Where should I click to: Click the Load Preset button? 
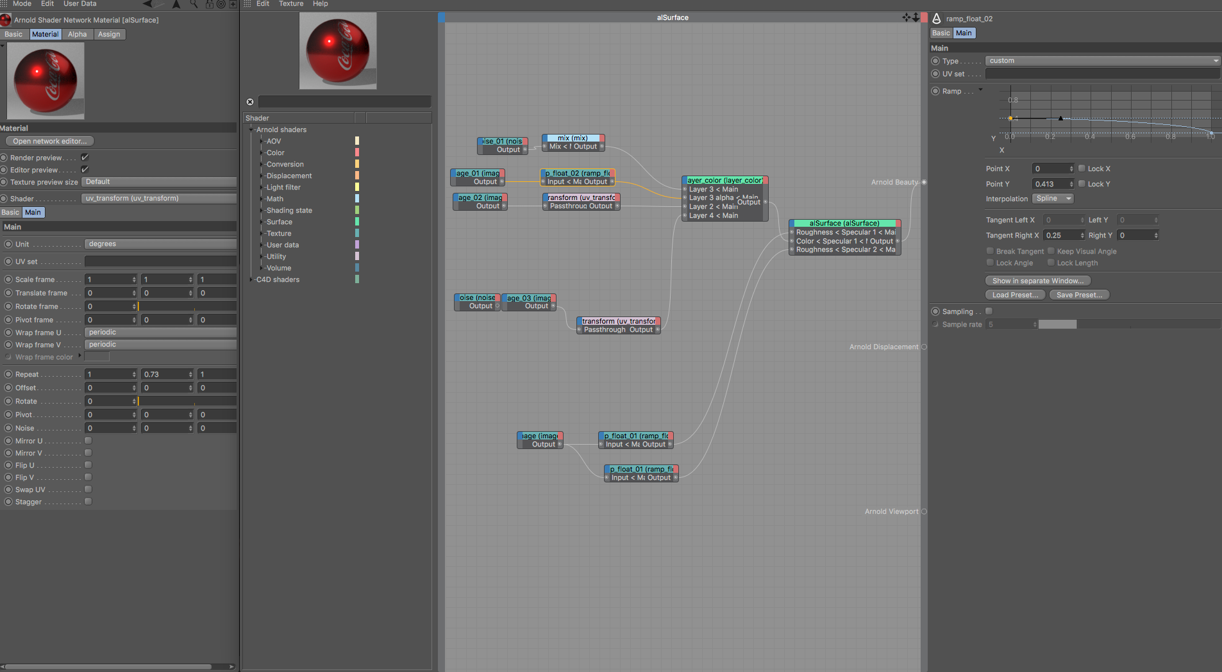1015,294
